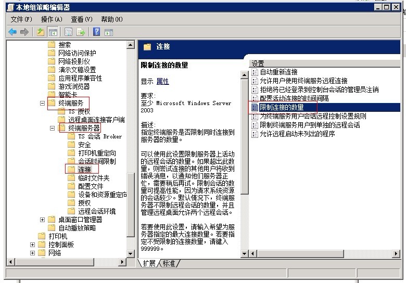Click the 属性 link
This screenshot has height=283, width=406.
point(163,81)
